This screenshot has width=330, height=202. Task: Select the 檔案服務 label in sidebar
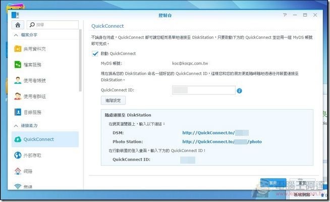32,65
